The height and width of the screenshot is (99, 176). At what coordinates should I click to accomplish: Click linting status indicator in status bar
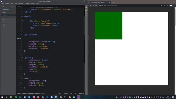tap(76, 94)
